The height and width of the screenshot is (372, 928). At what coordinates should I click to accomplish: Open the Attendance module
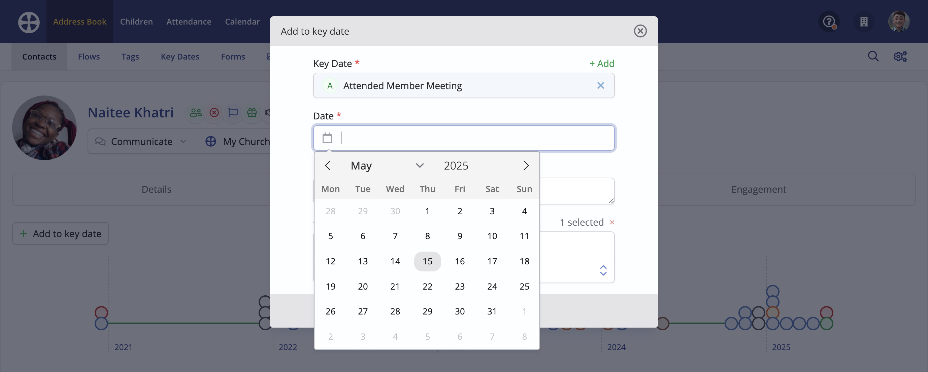point(189,22)
